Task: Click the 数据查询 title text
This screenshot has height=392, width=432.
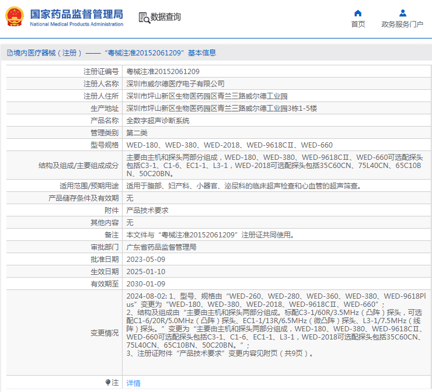Action: [x=166, y=17]
